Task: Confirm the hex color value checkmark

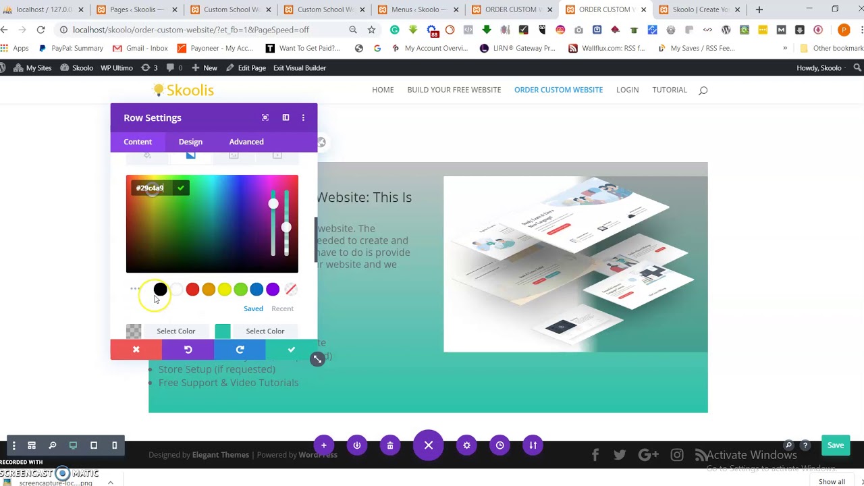Action: point(180,188)
